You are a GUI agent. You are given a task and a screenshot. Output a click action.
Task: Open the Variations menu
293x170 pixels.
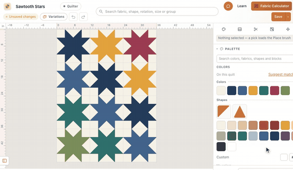pos(54,17)
